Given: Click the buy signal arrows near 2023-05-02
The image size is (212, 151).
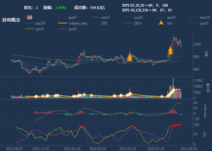Looking at the screenshot, I should pyautogui.click(x=130, y=57).
